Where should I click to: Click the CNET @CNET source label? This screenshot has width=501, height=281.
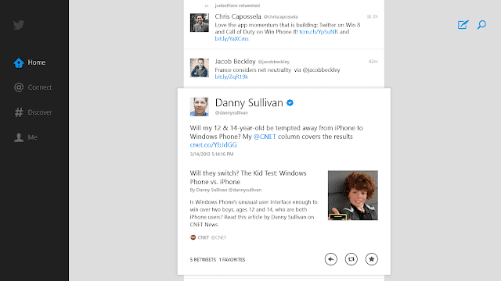point(212,237)
